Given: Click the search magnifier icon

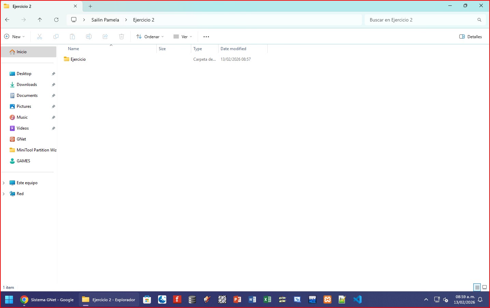Looking at the screenshot, I should (479, 20).
